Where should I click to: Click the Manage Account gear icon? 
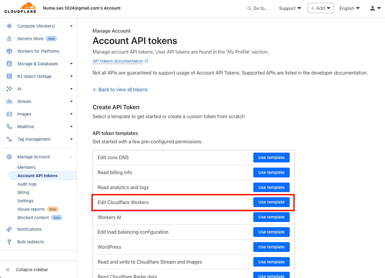coord(9,157)
